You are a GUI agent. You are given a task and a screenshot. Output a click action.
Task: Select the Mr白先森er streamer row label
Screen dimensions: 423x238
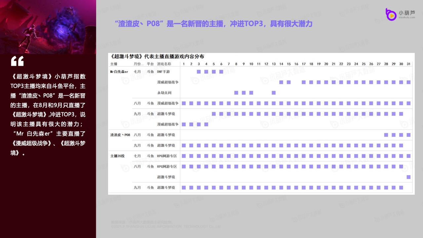click(119, 71)
